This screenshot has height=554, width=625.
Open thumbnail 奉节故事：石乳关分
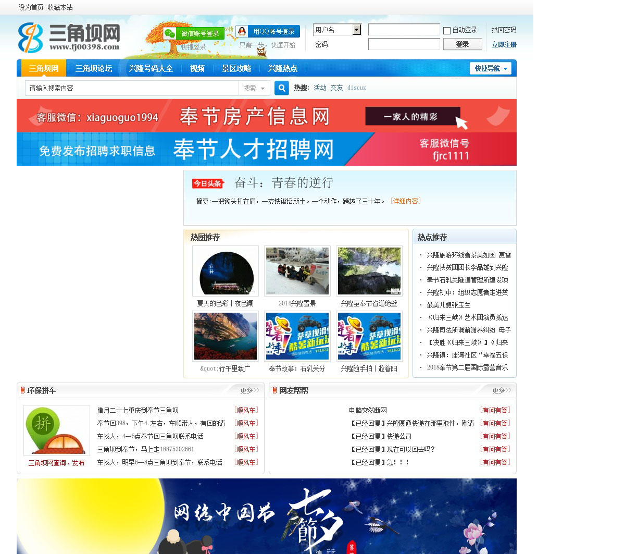click(x=297, y=336)
